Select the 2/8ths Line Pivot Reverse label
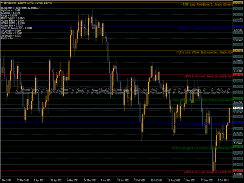This screenshot has height=183, width=244. [x=207, y=172]
